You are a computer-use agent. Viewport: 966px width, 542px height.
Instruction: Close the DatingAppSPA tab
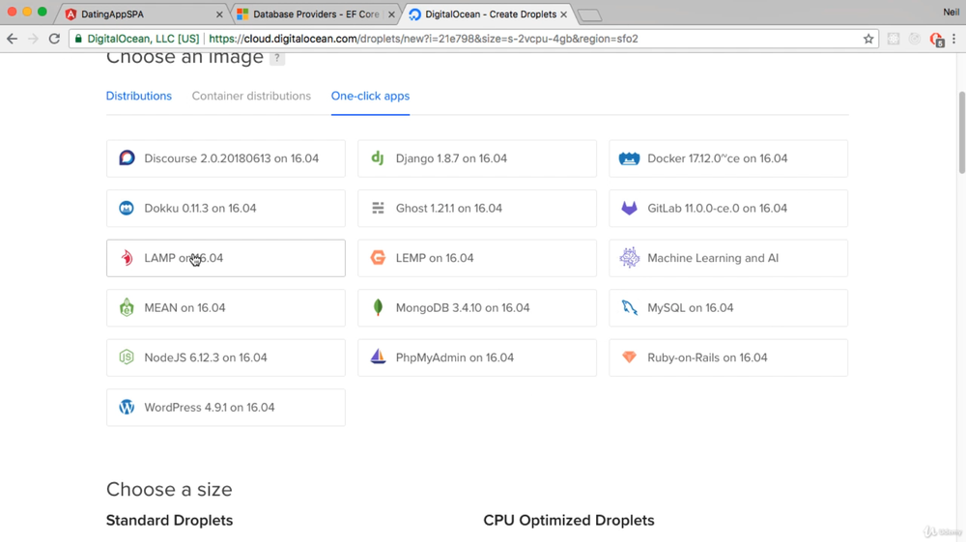219,14
